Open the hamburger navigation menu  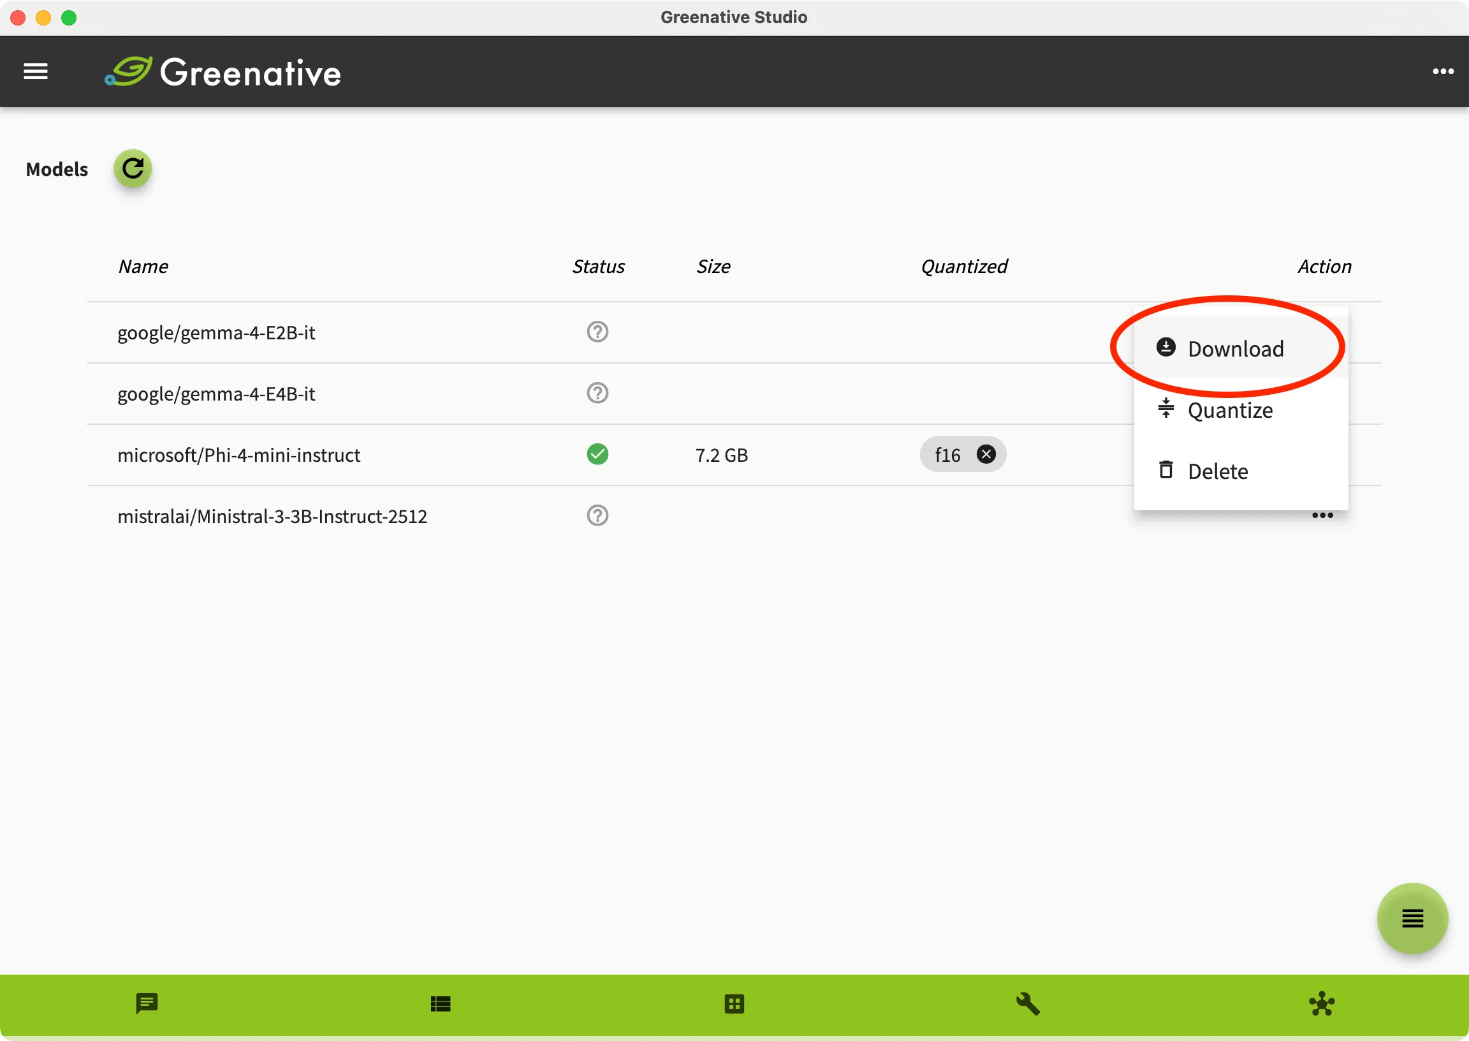[36, 71]
